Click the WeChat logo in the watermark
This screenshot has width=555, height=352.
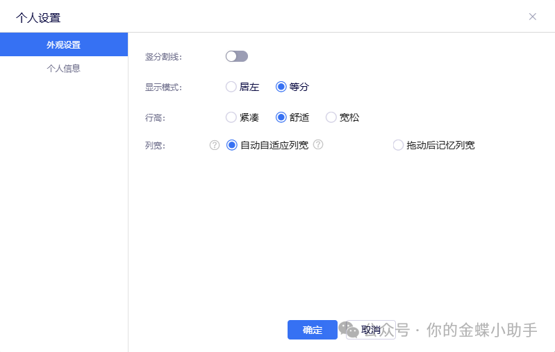pos(349,330)
